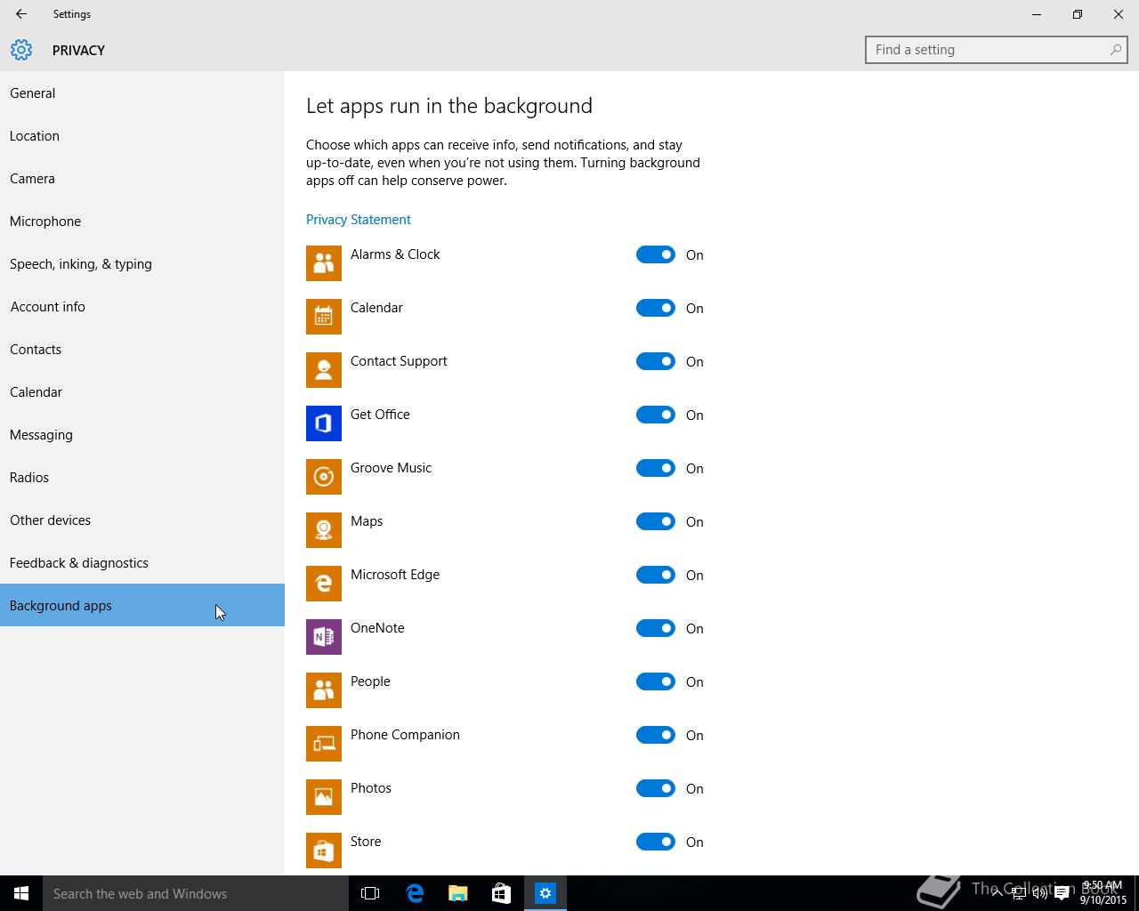1139x911 pixels.
Task: Select Contacts in the sidebar
Action: point(142,349)
